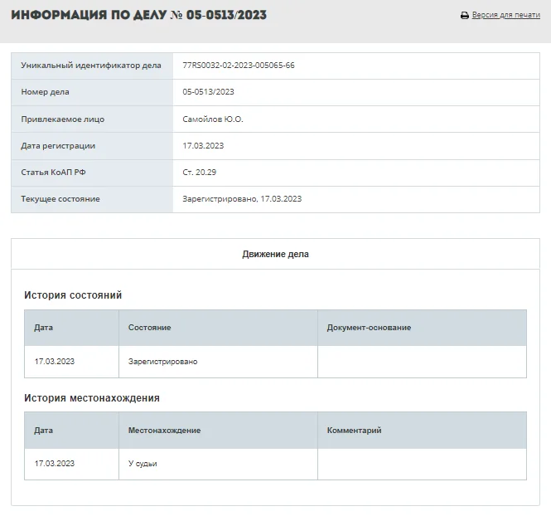
Task: Click the "Статья КоАП РФ" label
Action: coord(53,173)
